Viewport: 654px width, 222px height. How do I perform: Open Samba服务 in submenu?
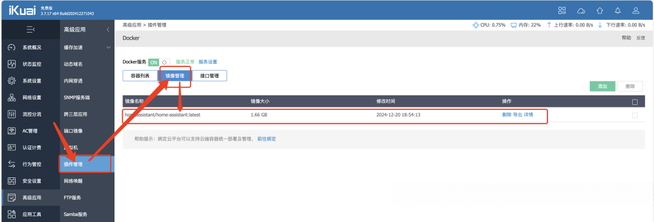pyautogui.click(x=76, y=214)
